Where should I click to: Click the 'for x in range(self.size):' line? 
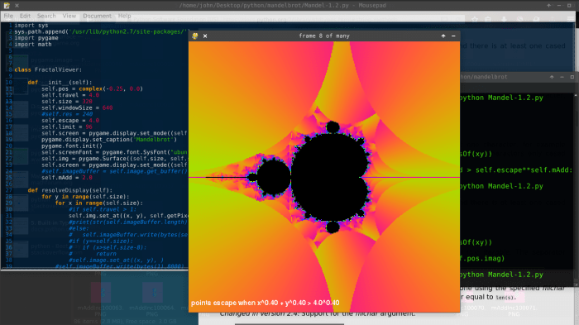[99, 203]
